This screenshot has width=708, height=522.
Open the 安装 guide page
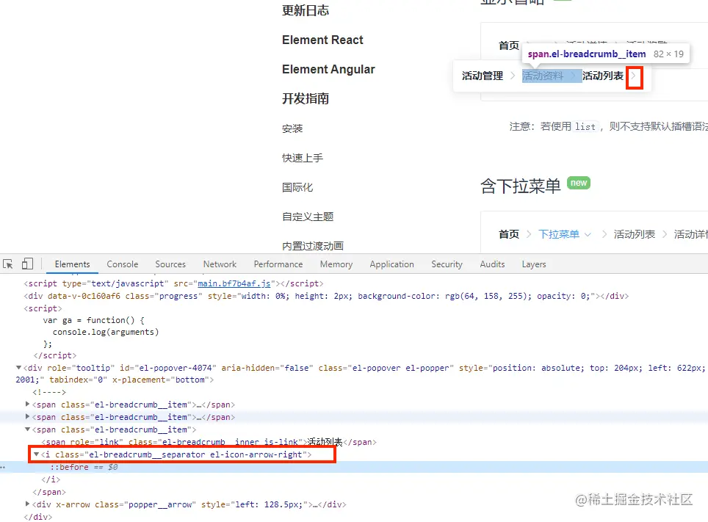[x=292, y=128]
